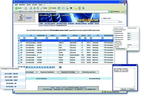This screenshot has height=96, width=141.
Task: Toggle the Eigenbezeichnung 1 checkbox
Action: [115, 33]
